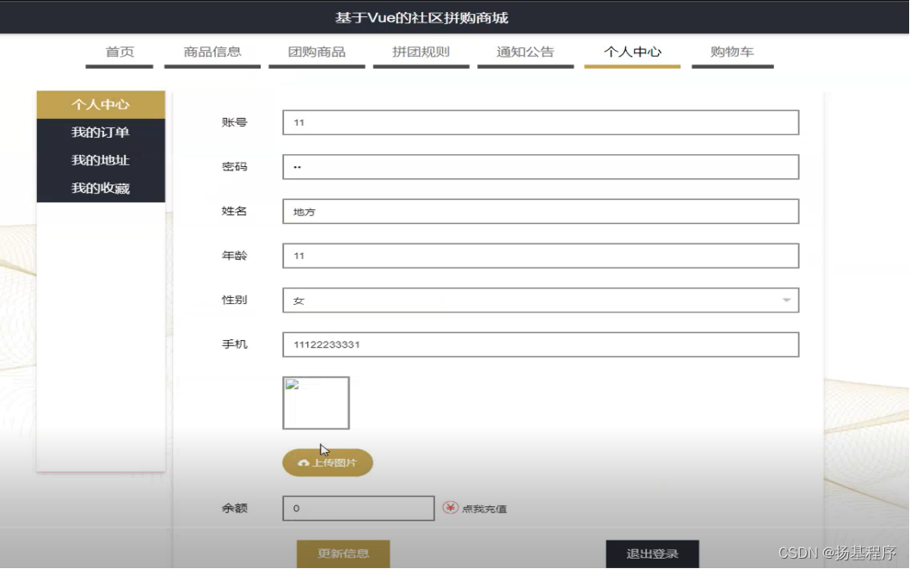
Task: Click the 更新信息 update button
Action: click(344, 554)
